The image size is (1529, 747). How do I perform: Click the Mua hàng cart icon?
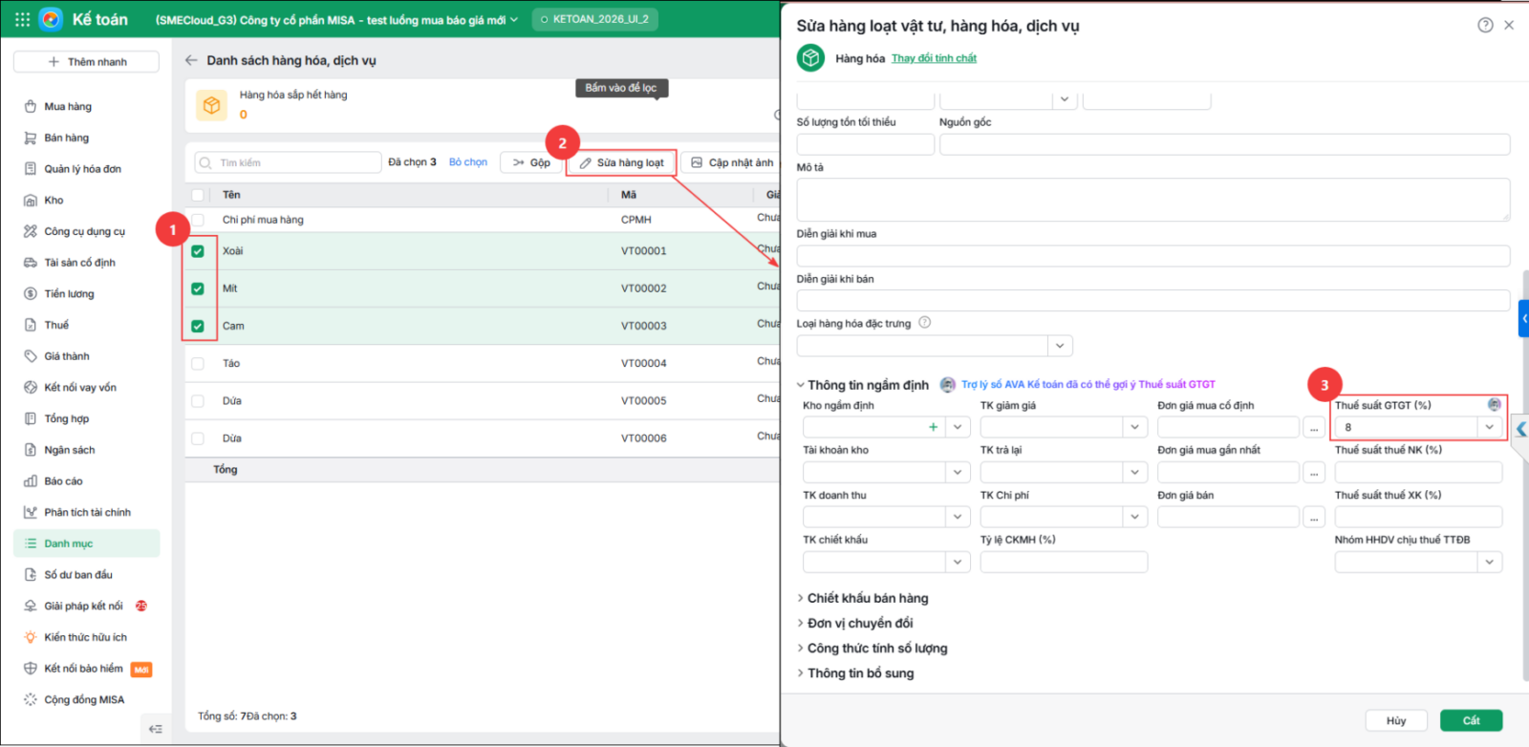click(31, 107)
